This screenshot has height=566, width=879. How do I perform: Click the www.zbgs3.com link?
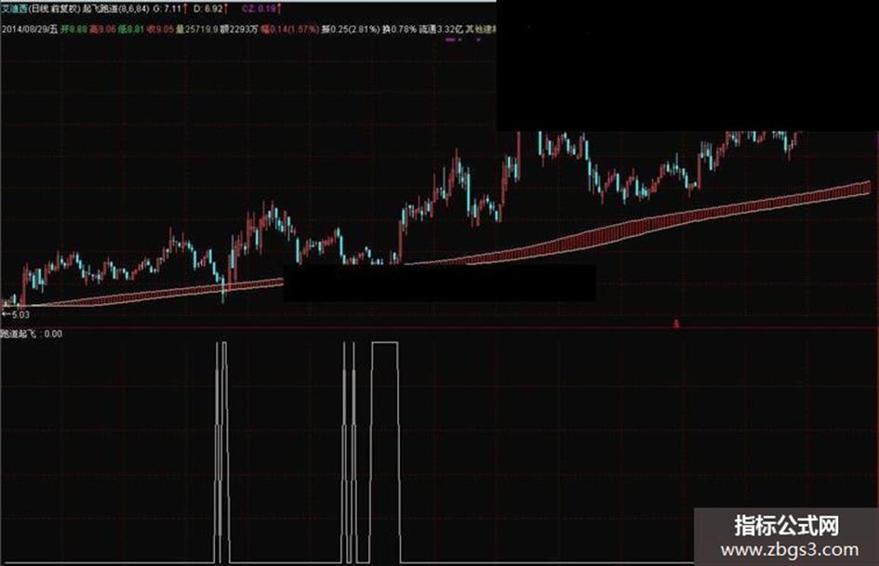790,550
